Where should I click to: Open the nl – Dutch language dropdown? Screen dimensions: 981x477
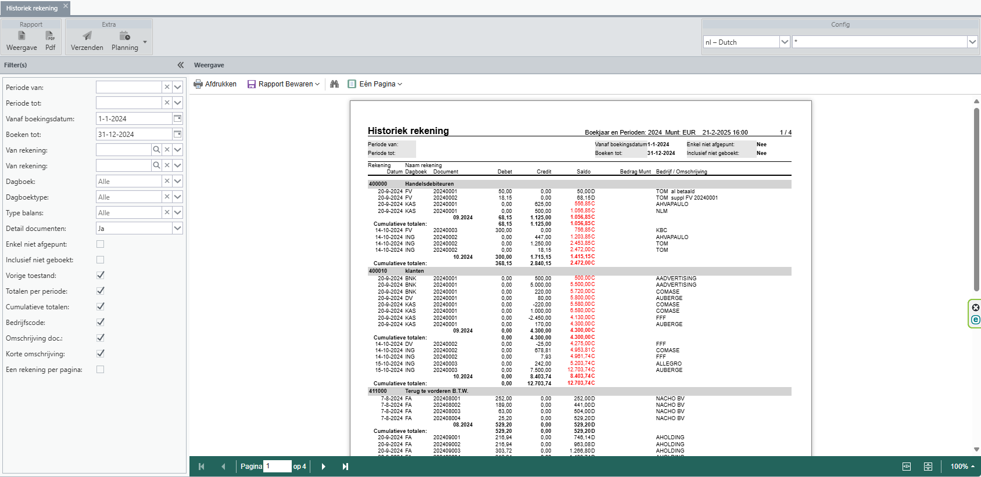pos(785,42)
